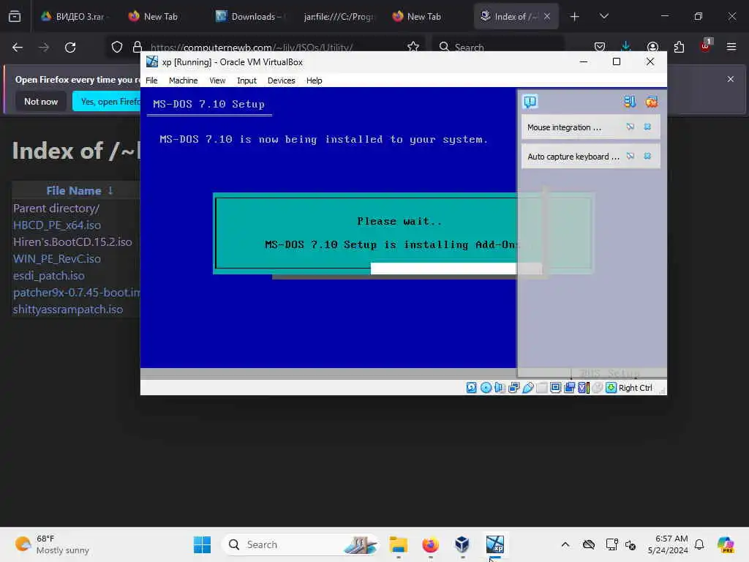Open the Hiren's.BootCD.15.2.iso link
The image size is (749, 562).
coord(72,241)
